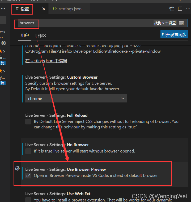Select the Full Reload setting title

[56, 115]
